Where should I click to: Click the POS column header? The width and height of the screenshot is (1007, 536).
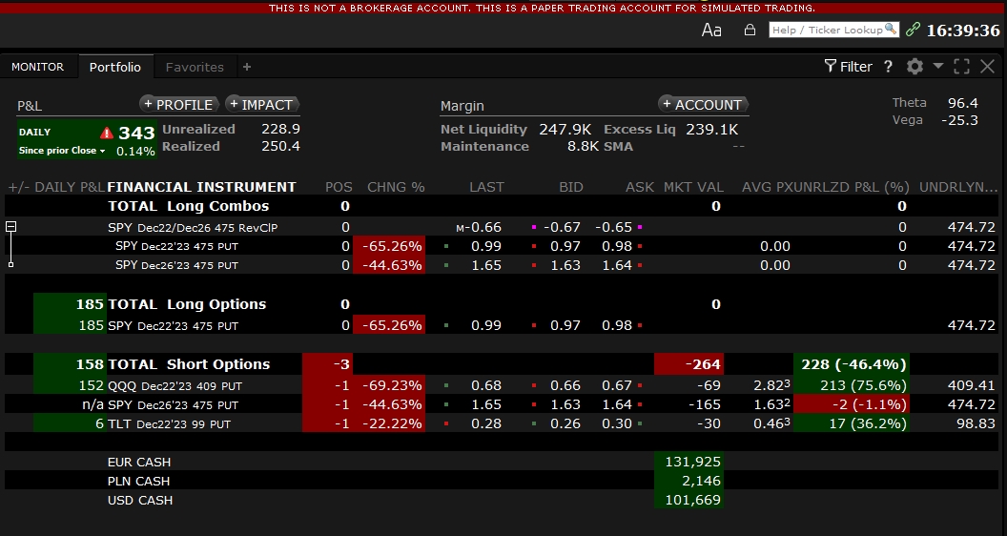339,187
